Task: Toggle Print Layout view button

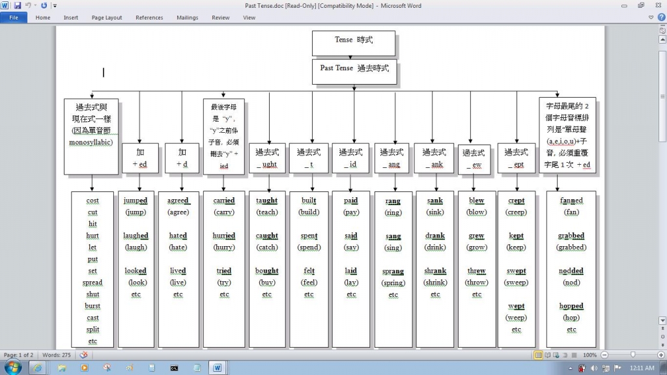Action: point(539,355)
